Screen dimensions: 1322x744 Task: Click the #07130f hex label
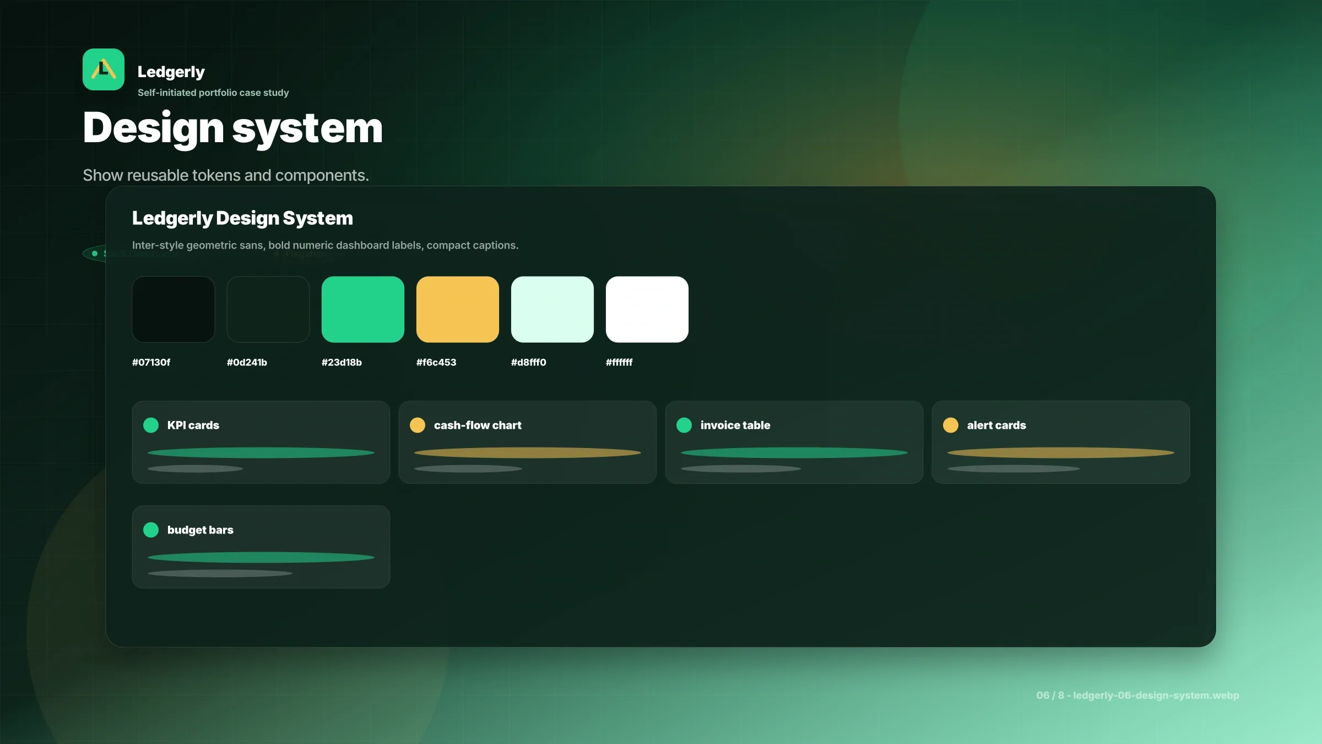pos(151,362)
